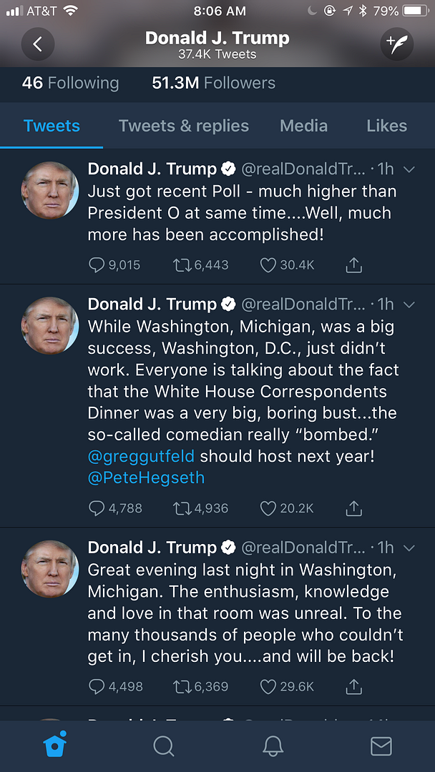Expand options chevron on third tweet
The image size is (435, 772).
(409, 548)
